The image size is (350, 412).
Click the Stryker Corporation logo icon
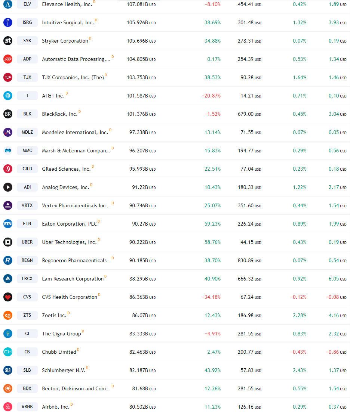point(8,41)
